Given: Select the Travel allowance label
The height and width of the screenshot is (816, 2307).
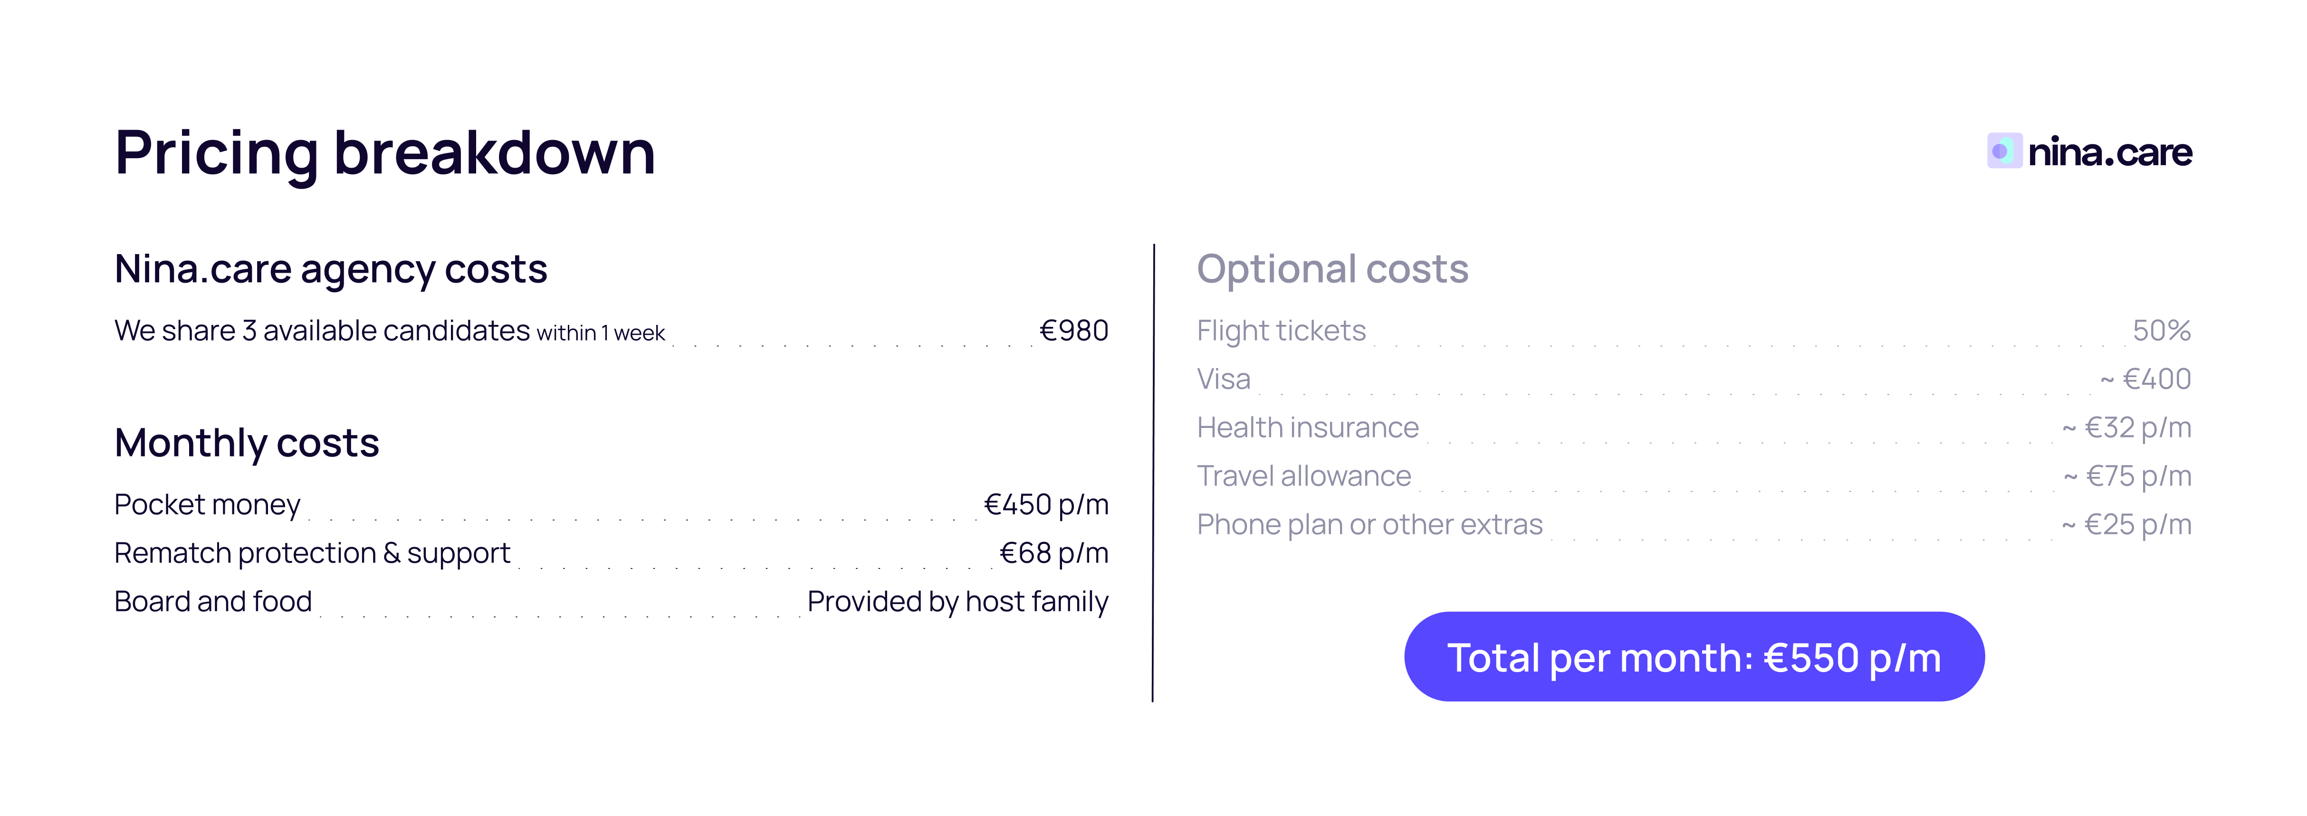Looking at the screenshot, I should 1303,476.
